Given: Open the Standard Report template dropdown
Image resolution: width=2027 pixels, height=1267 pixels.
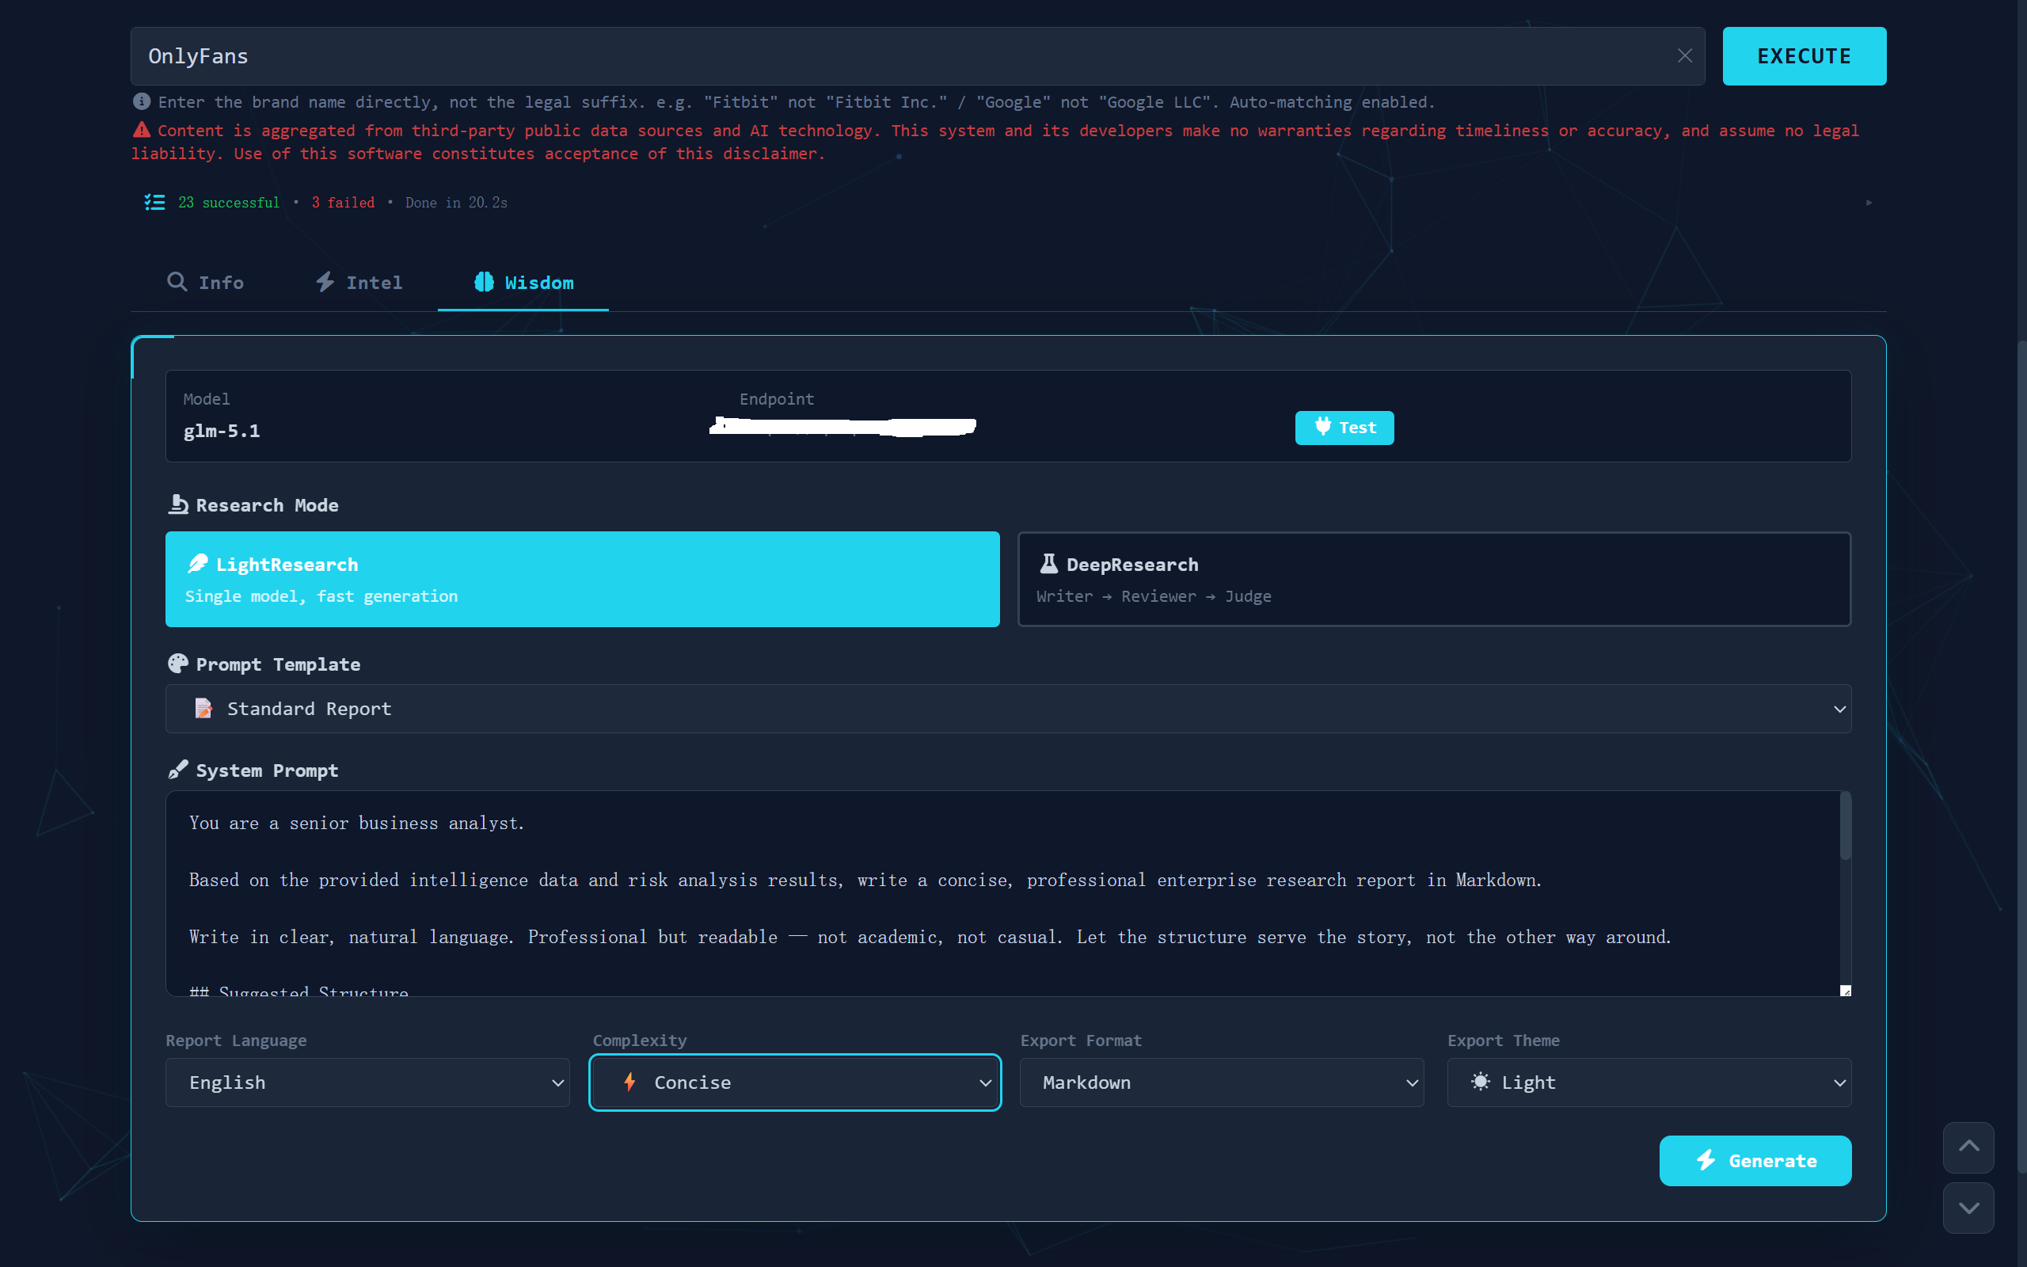Looking at the screenshot, I should pyautogui.click(x=1008, y=709).
